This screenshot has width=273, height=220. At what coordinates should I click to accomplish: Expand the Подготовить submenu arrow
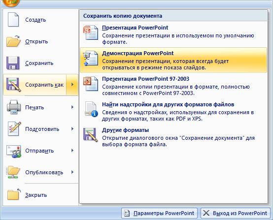click(x=72, y=129)
